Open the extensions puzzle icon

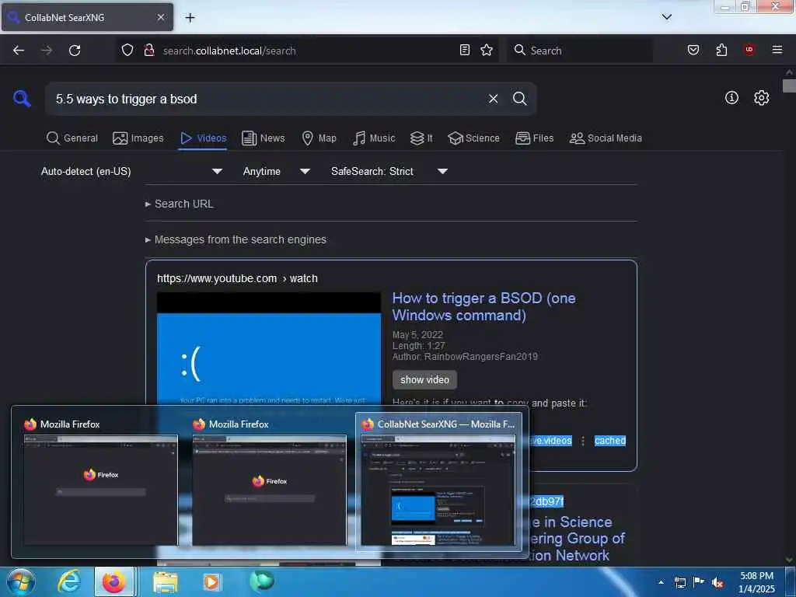click(x=721, y=50)
